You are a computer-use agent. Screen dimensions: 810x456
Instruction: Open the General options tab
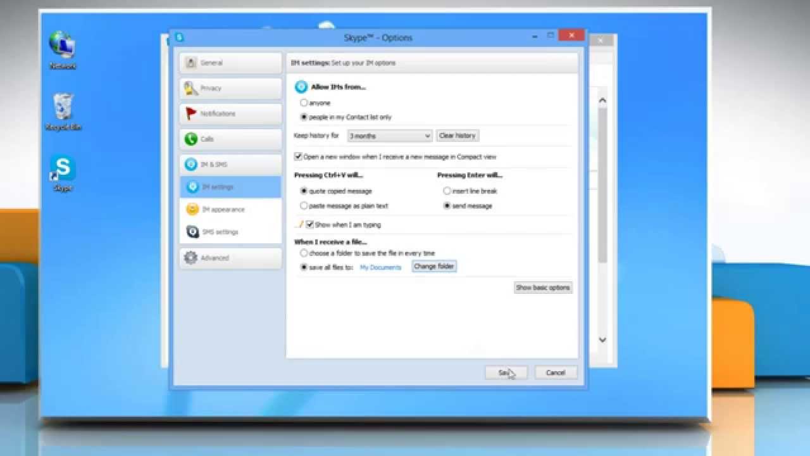(230, 63)
